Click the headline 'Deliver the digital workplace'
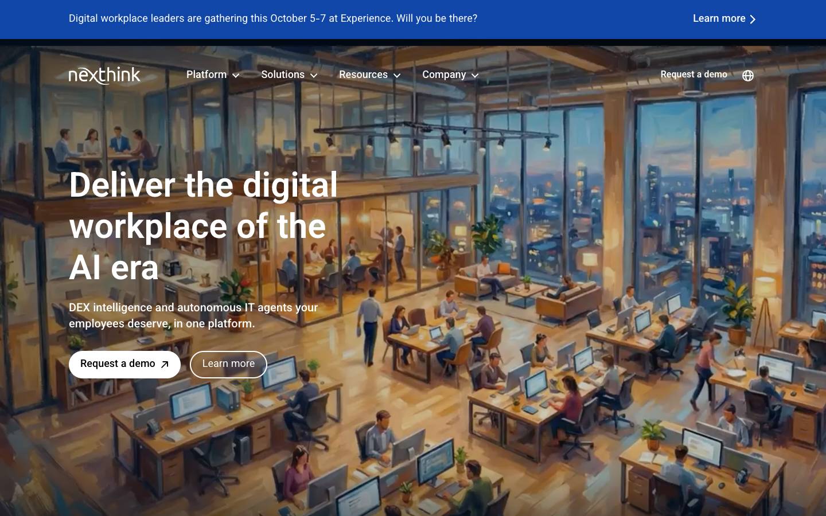 pyautogui.click(x=204, y=226)
